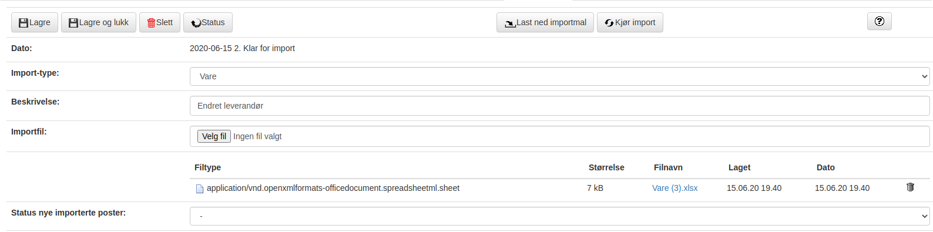Click the Dato column header in file table
The image size is (933, 232).
point(825,167)
